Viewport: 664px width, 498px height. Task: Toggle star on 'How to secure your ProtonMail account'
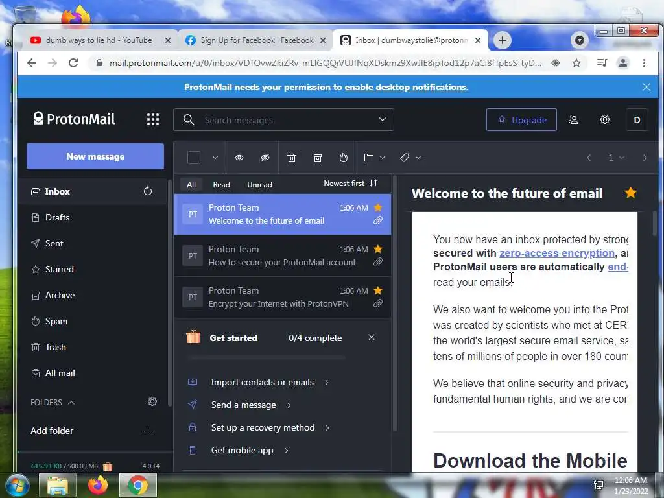point(378,249)
